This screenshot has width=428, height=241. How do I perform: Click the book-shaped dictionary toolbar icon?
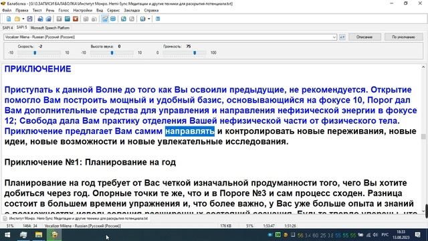click(142, 19)
